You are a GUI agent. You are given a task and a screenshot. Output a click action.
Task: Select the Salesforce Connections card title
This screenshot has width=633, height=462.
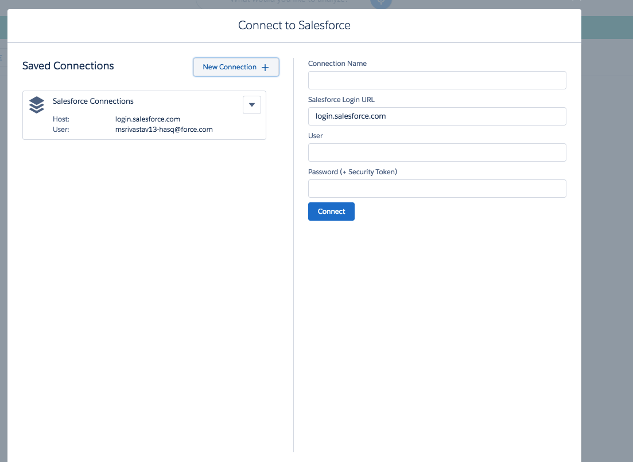click(x=93, y=101)
